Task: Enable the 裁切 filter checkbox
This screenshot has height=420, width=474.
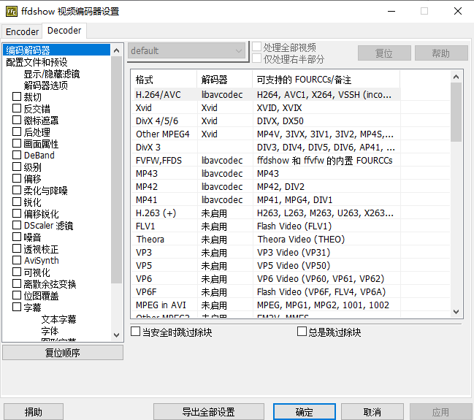Action: point(17,96)
